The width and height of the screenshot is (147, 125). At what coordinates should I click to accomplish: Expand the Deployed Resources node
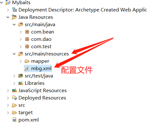click(x=8, y=98)
